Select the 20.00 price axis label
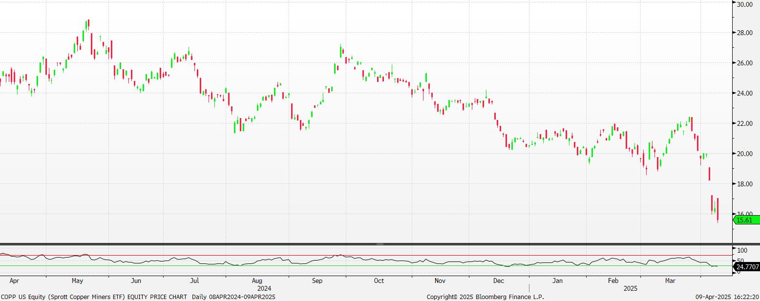This screenshot has width=760, height=301. click(744, 154)
